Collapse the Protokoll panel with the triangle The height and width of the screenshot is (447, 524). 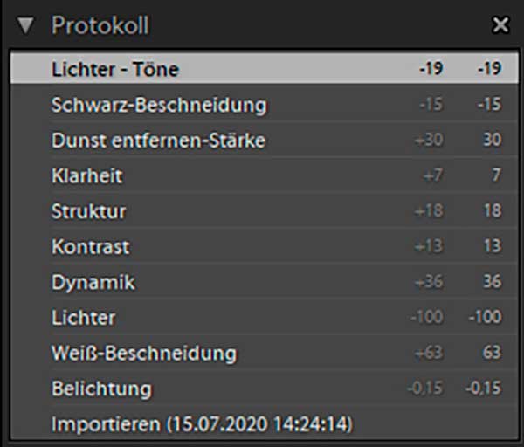(25, 25)
